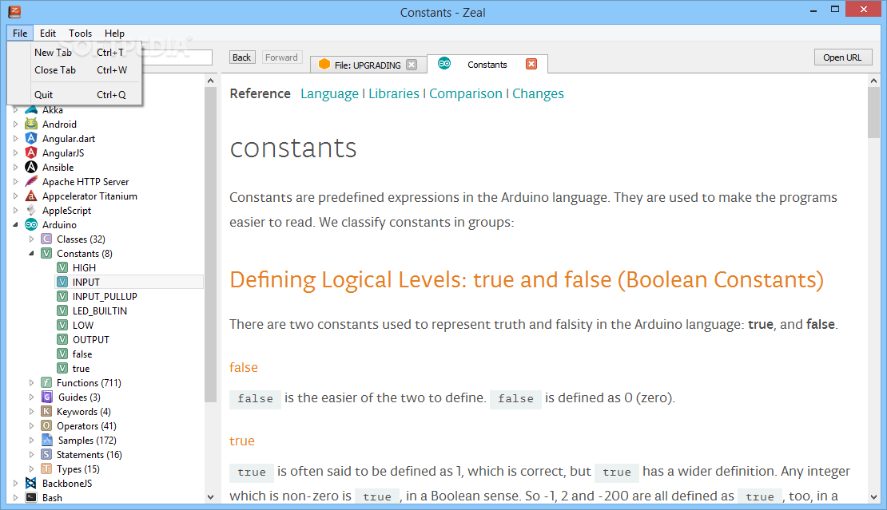This screenshot has height=510, width=887.
Task: Select the false constant entry
Action: tap(82, 354)
